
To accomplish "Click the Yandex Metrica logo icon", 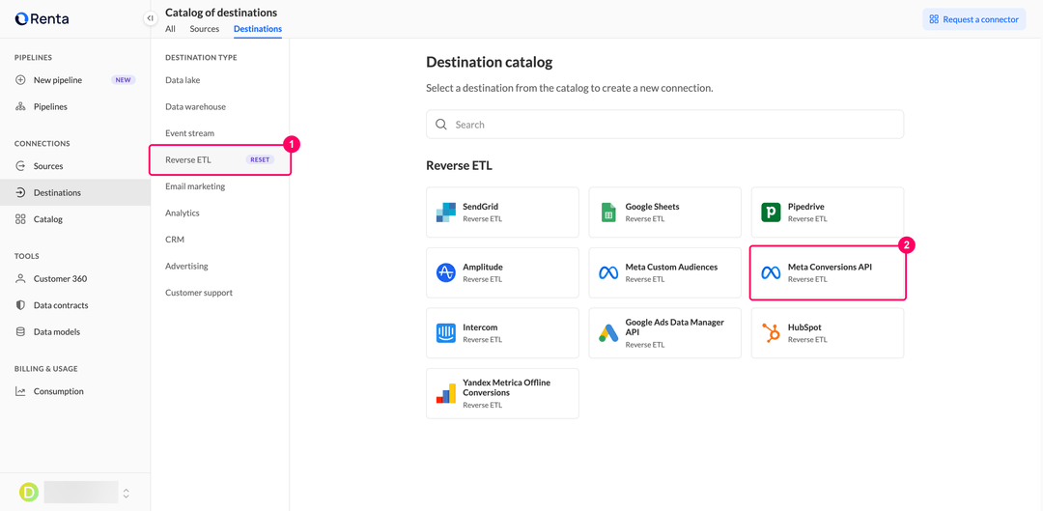I will pos(445,393).
